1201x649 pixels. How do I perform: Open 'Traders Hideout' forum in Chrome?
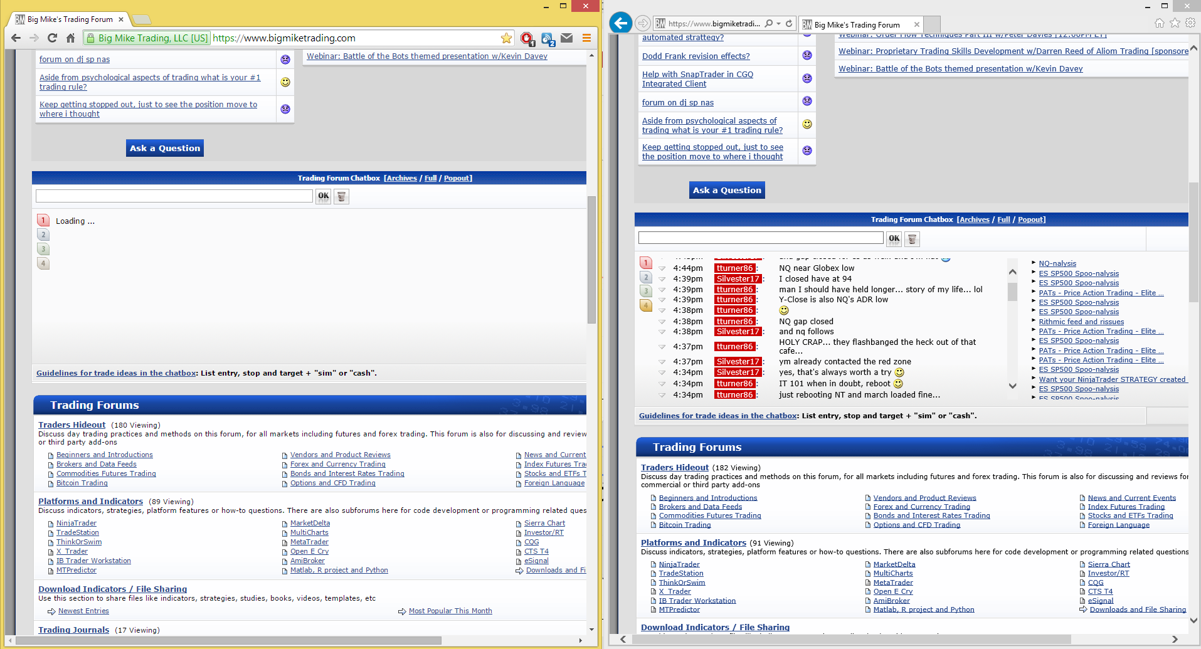coord(72,425)
